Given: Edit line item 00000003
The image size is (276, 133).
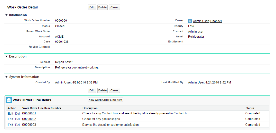Looking at the screenshot, I should 10,125.
